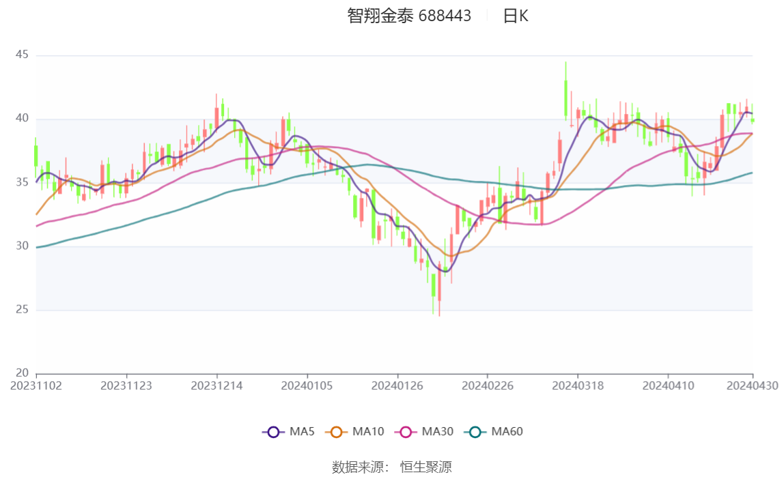This screenshot has width=784, height=477.
Task: Select the 日K chart type label
Action: coord(516,16)
